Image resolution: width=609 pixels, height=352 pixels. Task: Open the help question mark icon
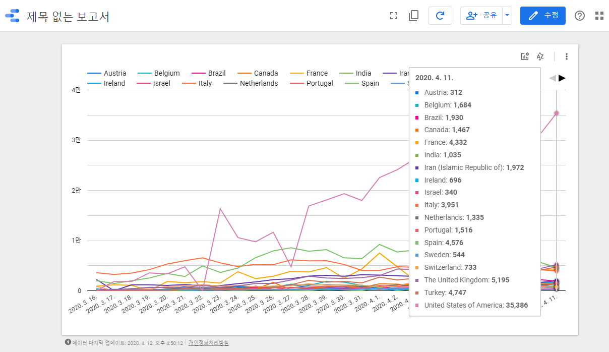pyautogui.click(x=580, y=16)
